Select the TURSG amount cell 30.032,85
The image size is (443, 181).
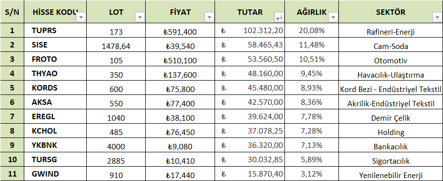pyautogui.click(x=250, y=160)
